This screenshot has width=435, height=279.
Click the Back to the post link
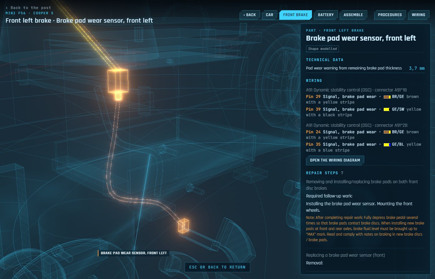point(28,8)
